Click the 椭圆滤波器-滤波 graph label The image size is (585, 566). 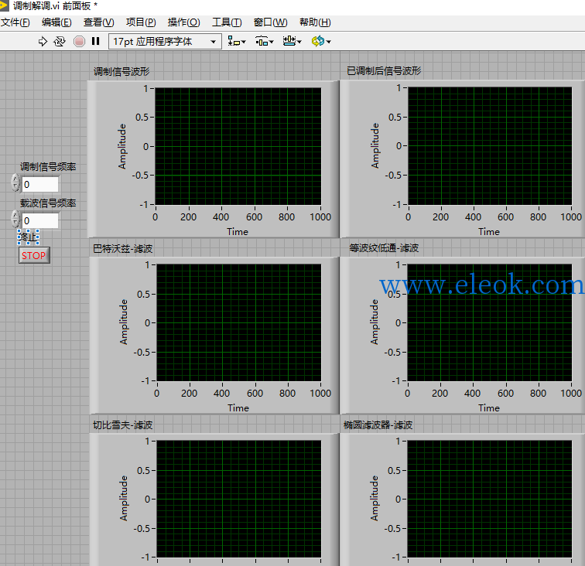pyautogui.click(x=378, y=424)
